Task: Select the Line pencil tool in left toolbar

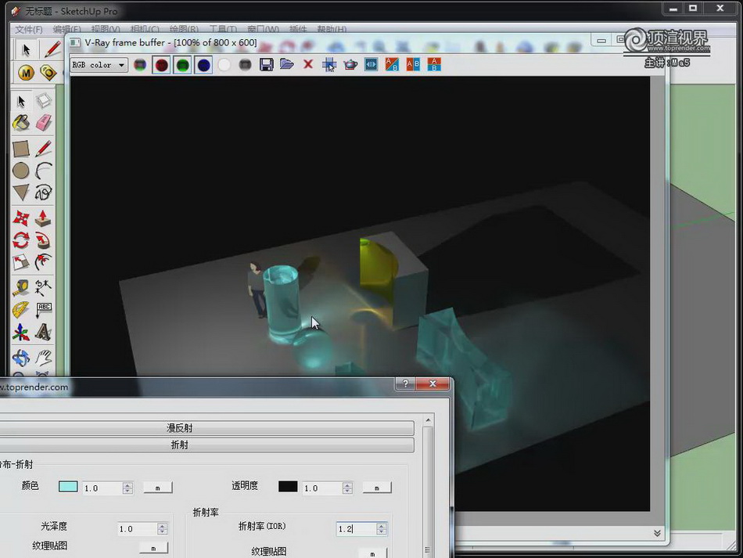Action: pyautogui.click(x=43, y=149)
